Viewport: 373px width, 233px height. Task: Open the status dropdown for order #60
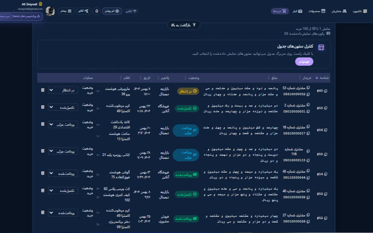click(63, 90)
